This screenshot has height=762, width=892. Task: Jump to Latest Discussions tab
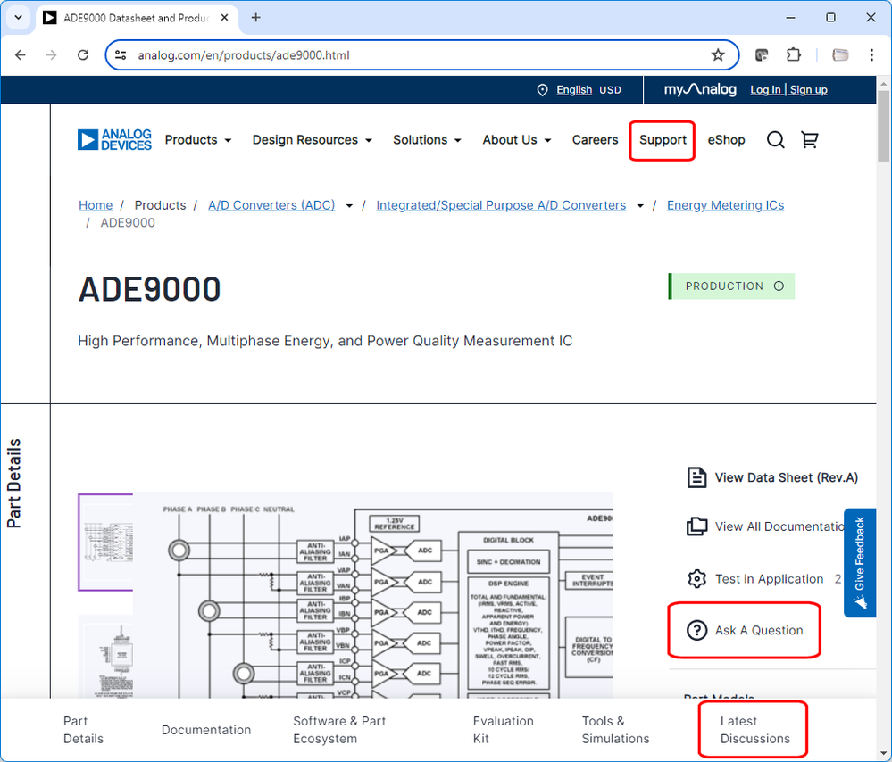(754, 730)
